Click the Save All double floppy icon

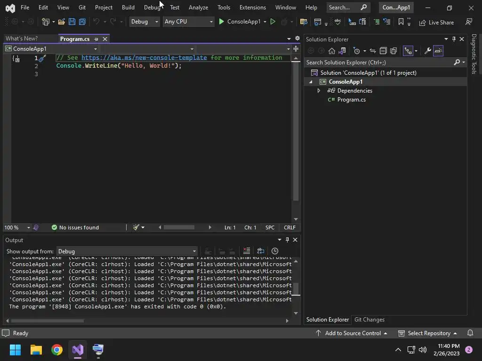point(82,22)
